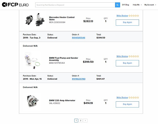Image resolution: width=158 pixels, height=124 pixels.
Task: Rate BMW Fuel Pump with stars
Action: (x=134, y=56)
